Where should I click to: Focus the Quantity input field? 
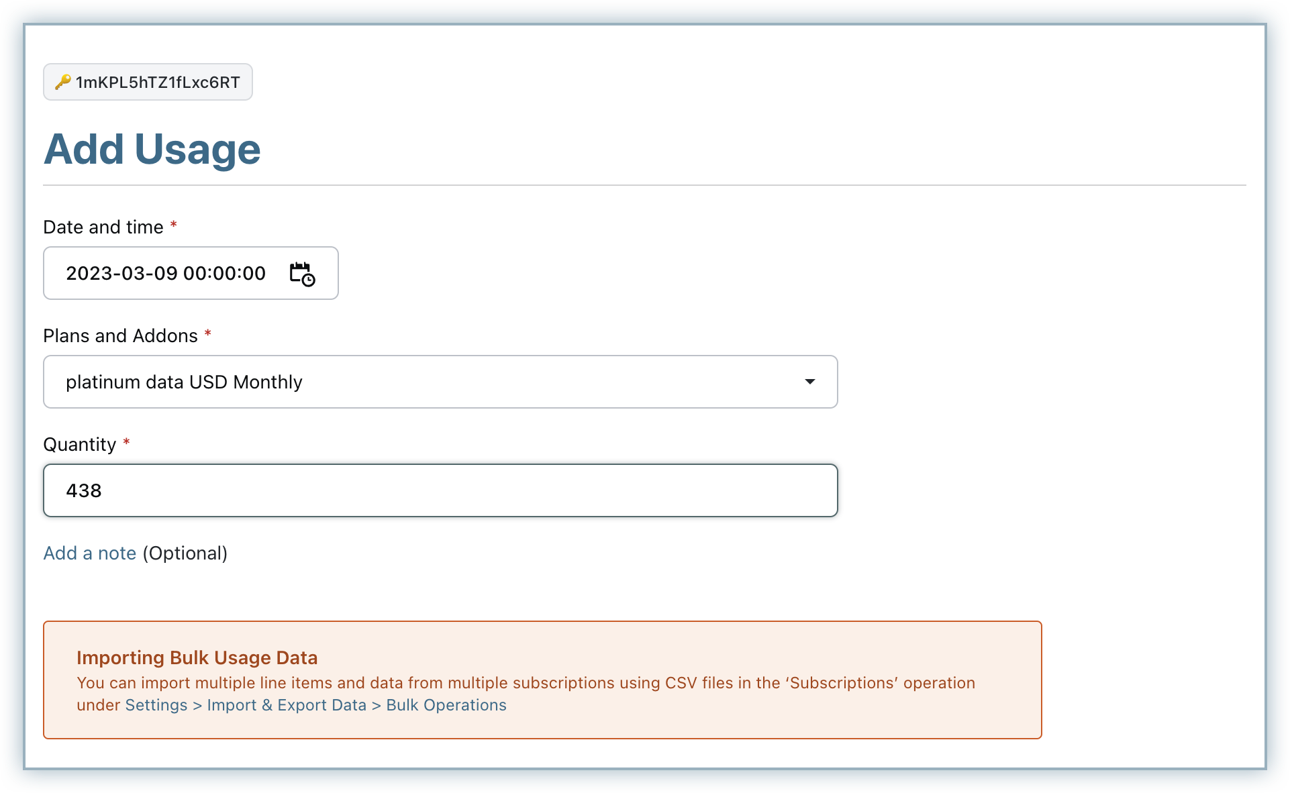440,490
